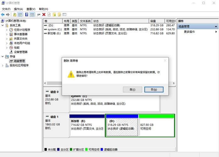Expand the 服务和应用程序 node arrow
The width and height of the screenshot is (219, 157).
point(3,65)
